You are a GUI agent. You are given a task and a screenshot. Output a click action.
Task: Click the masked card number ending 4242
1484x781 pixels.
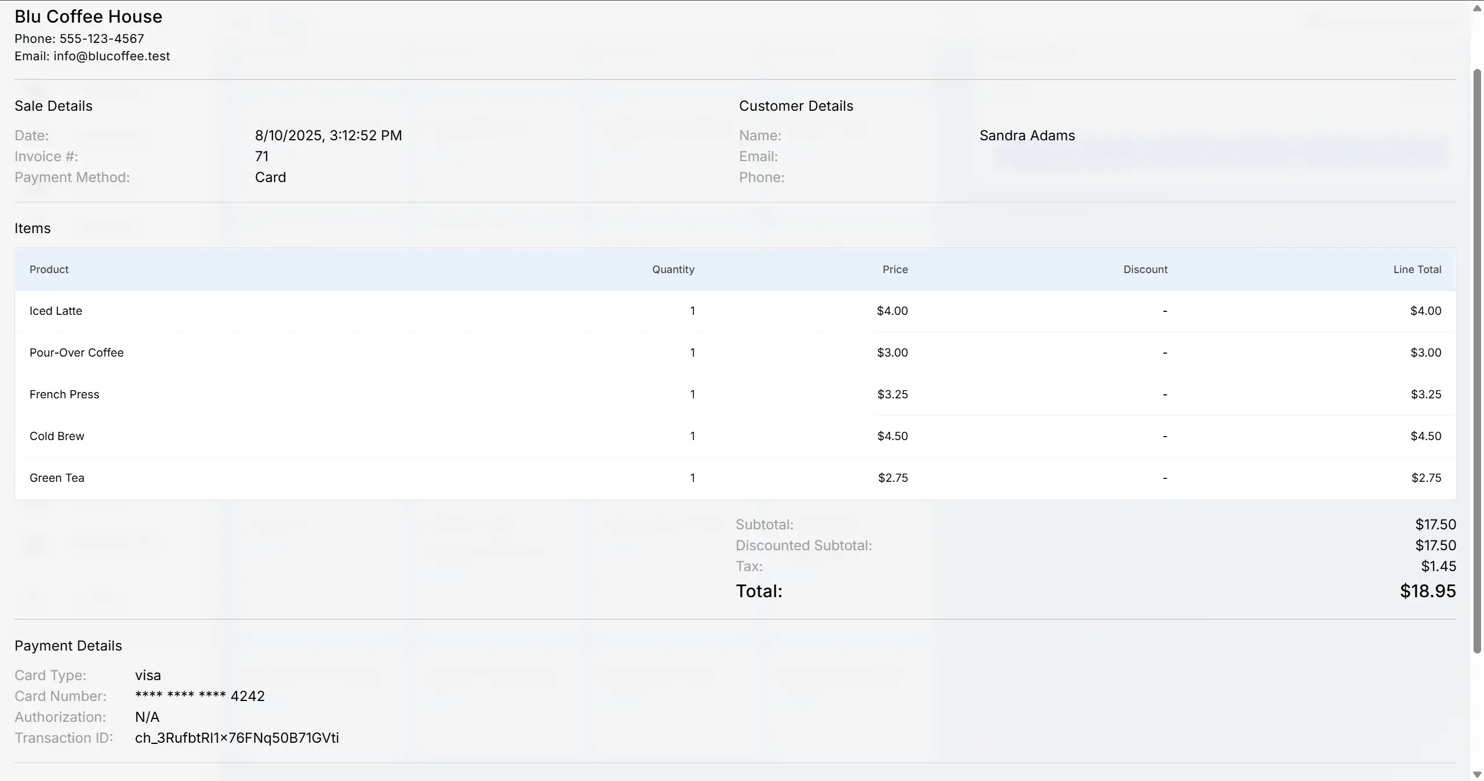tap(200, 696)
